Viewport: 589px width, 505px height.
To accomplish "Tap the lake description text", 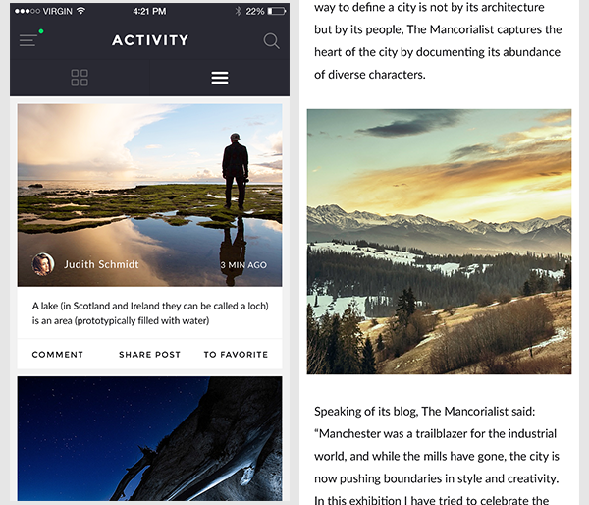I will click(150, 312).
